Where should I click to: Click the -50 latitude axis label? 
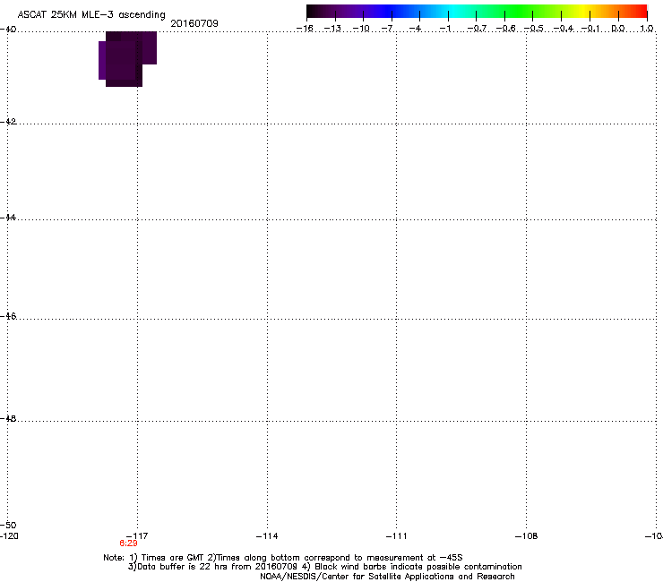click(8, 525)
